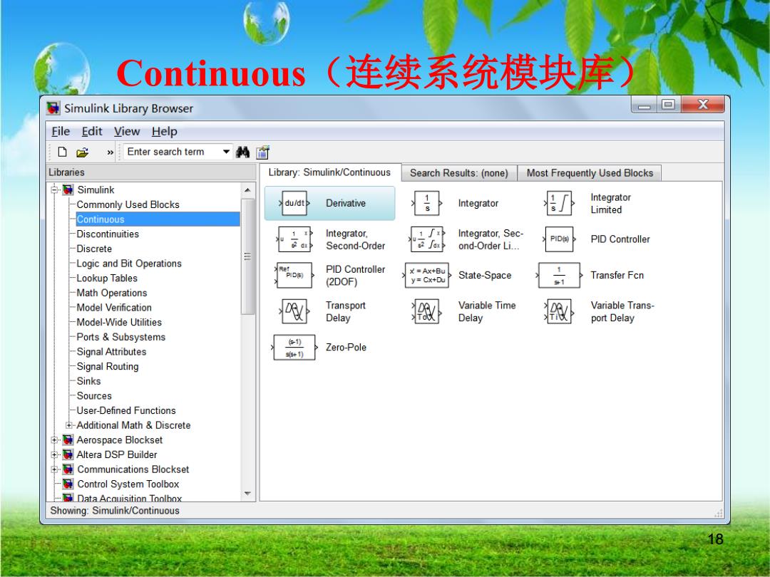
Task: Expand the Communications Blockset node
Action: [x=55, y=469]
